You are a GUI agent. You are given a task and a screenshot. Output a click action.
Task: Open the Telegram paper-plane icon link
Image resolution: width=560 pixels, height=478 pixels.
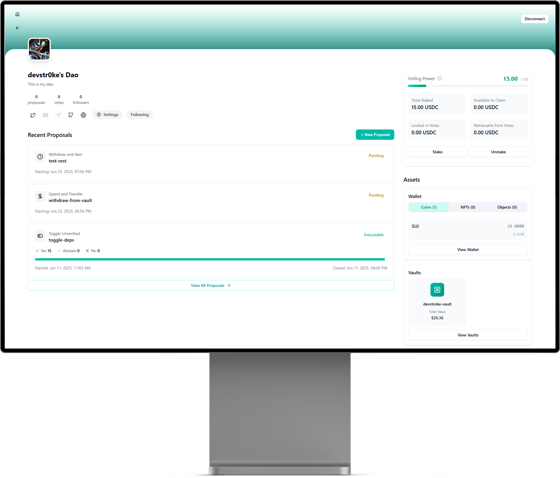point(58,115)
